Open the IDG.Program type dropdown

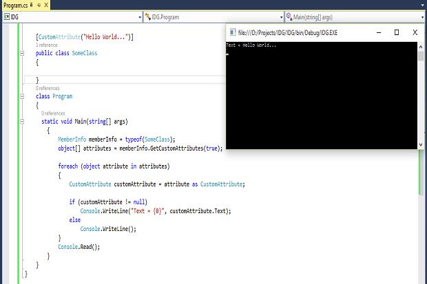281,17
